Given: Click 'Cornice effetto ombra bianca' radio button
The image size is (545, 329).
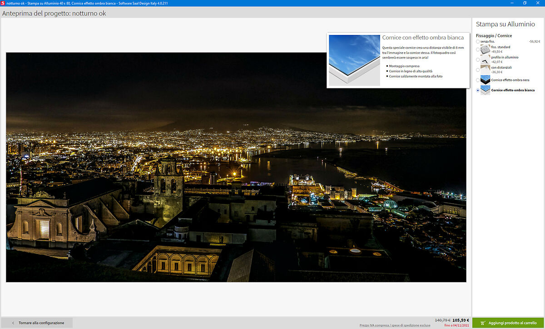Looking at the screenshot, I should 478,90.
